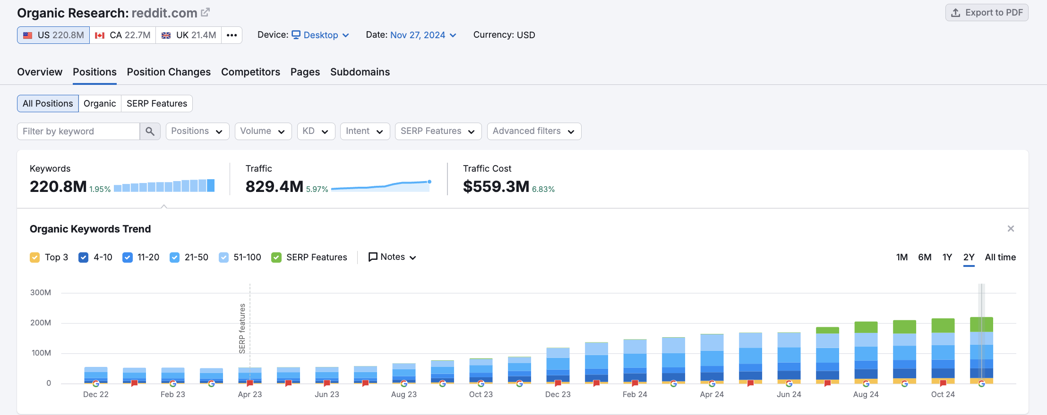
Task: Switch to the Pages tab
Action: 305,72
